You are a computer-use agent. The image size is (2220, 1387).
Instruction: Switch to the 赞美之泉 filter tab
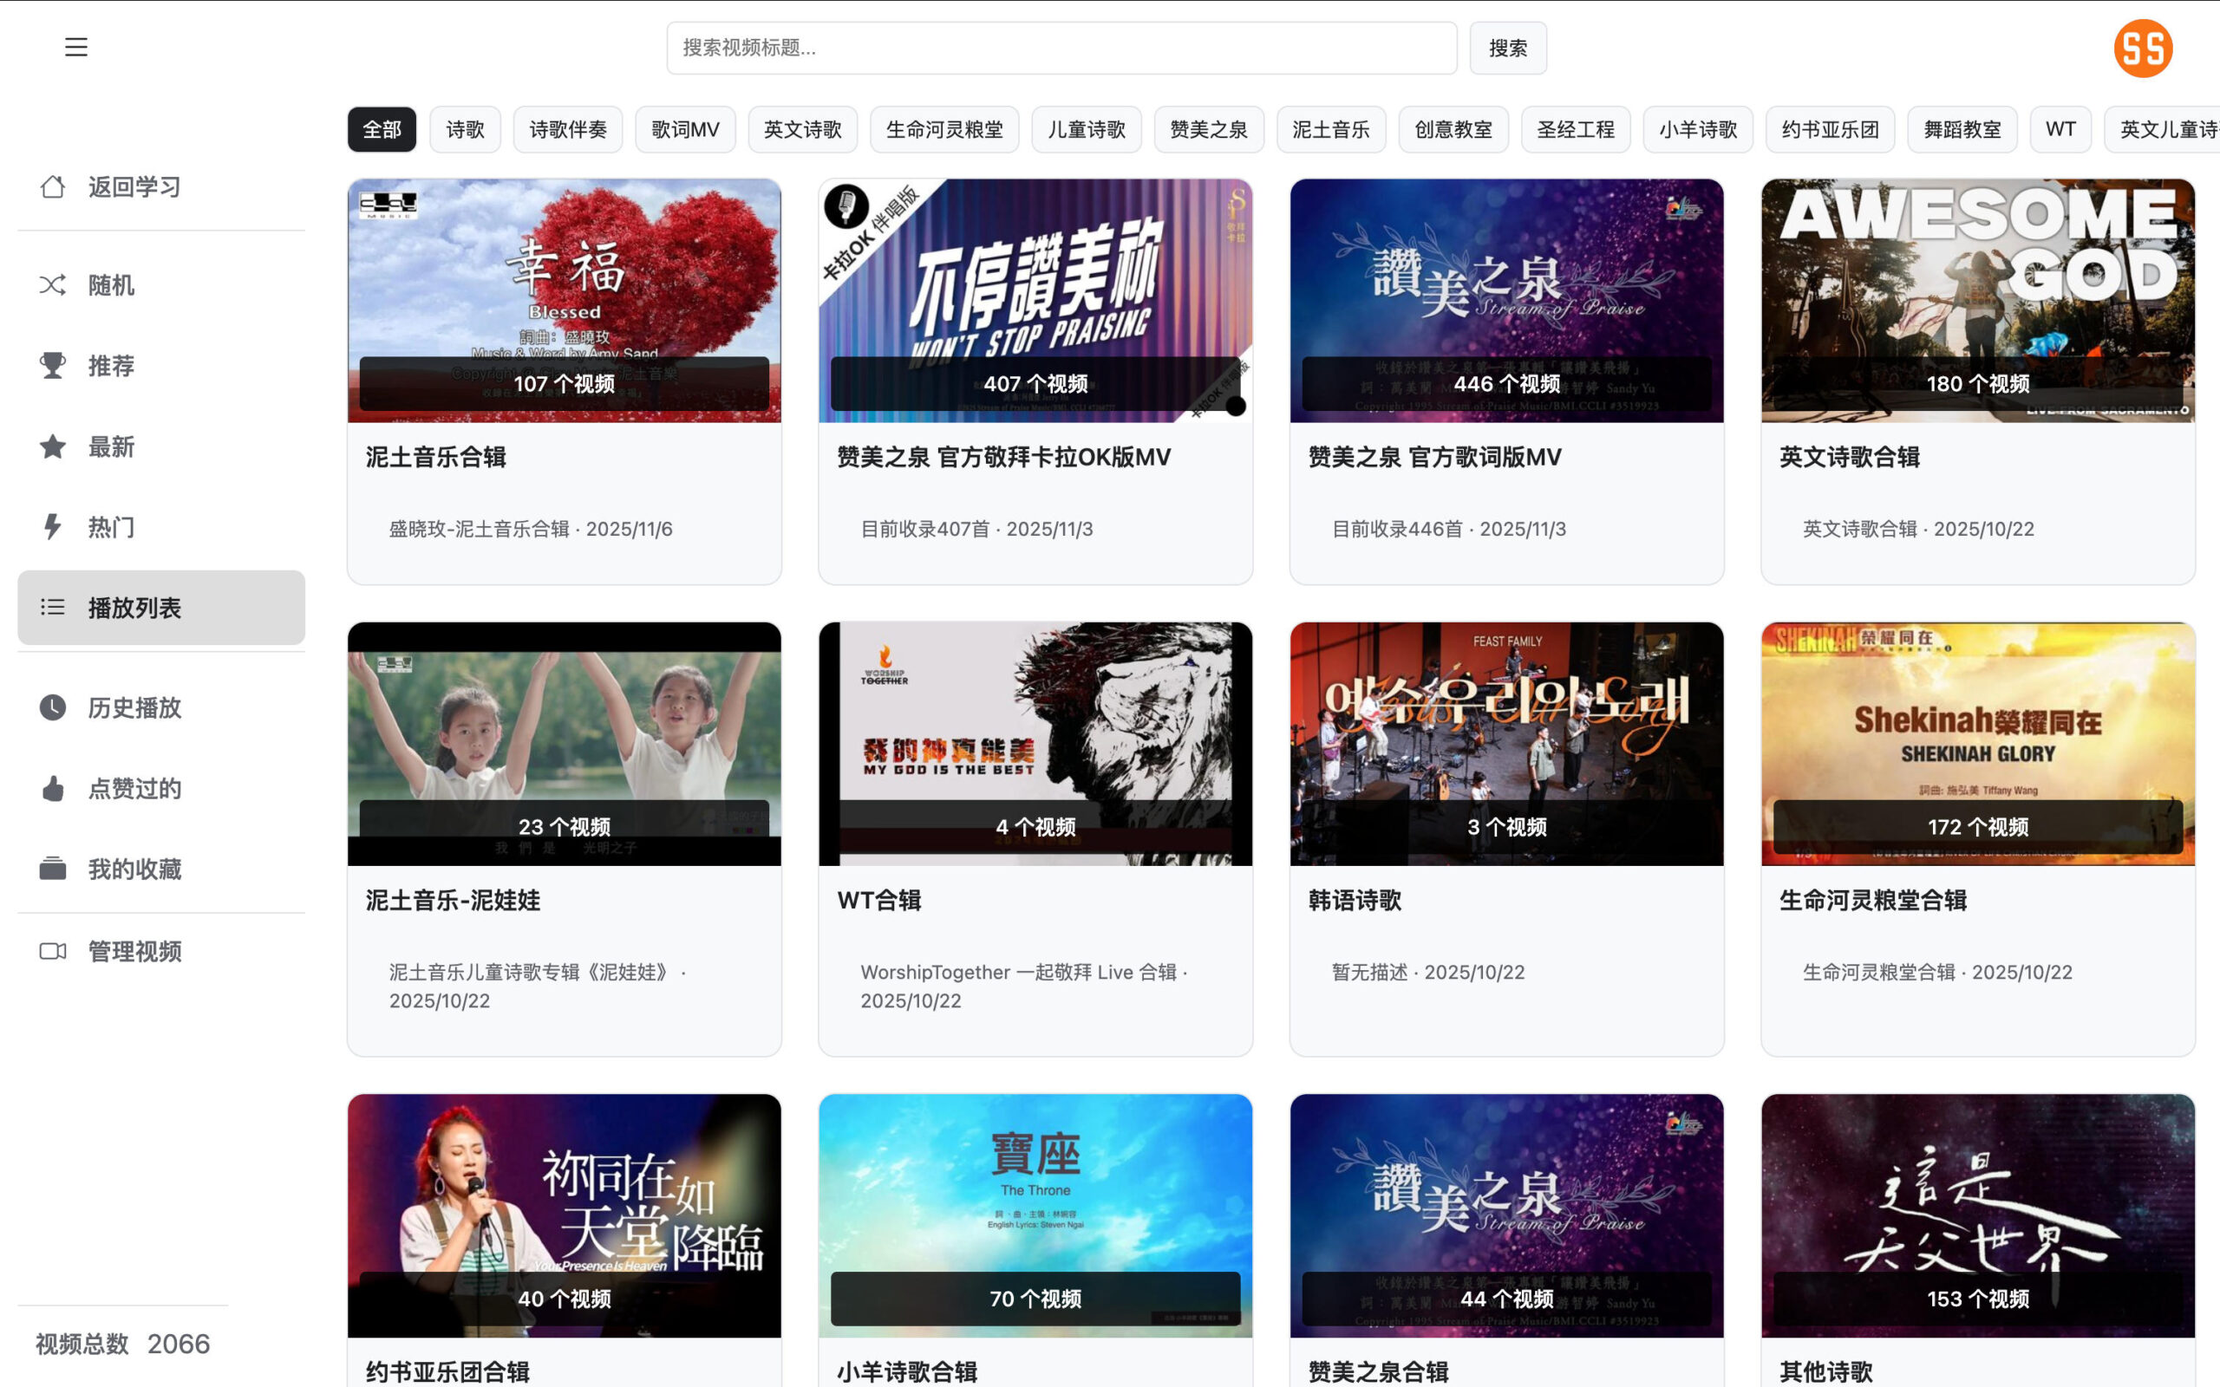(1208, 129)
